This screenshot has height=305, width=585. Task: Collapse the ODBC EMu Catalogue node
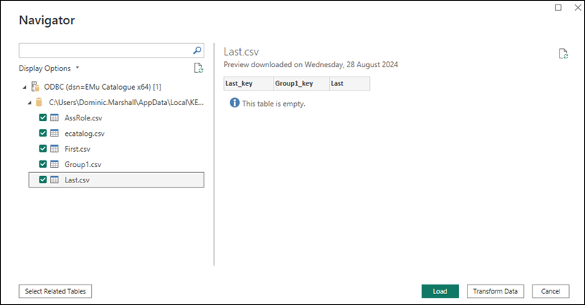[25, 88]
